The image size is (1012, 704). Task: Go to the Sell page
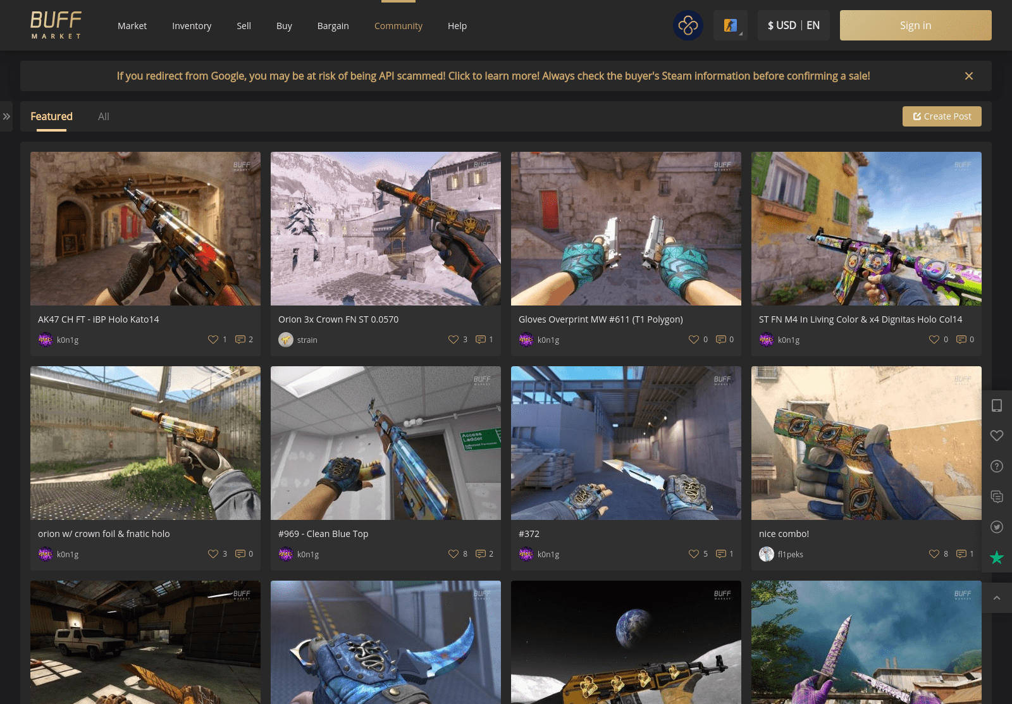(244, 26)
